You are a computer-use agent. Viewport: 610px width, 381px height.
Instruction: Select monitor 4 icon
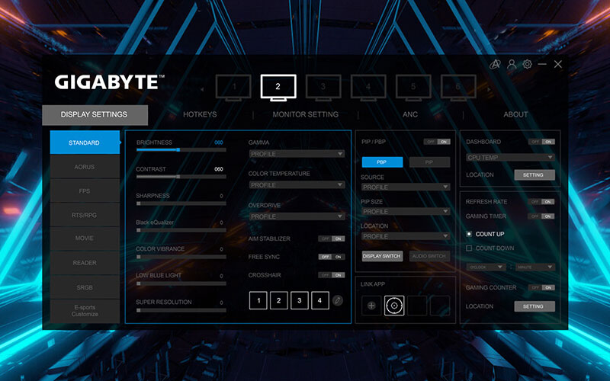click(x=368, y=88)
